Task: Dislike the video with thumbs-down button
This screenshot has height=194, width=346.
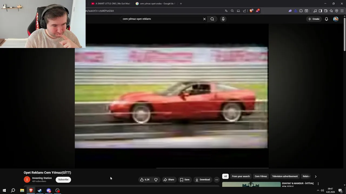Action: (156, 179)
